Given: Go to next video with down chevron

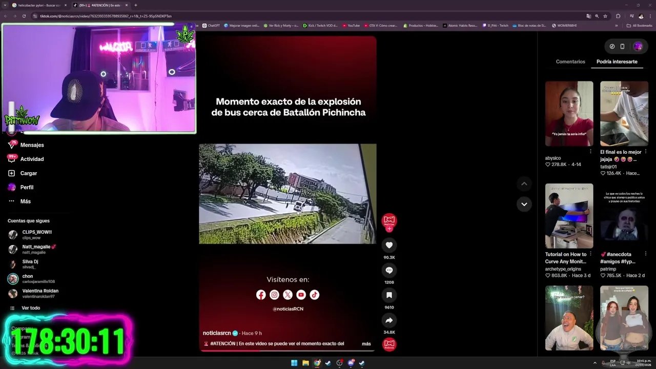Looking at the screenshot, I should tap(524, 204).
